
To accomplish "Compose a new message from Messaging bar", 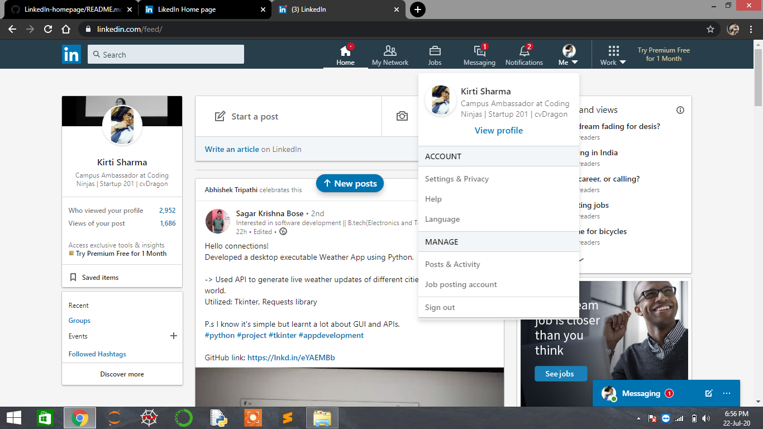I will point(709,393).
